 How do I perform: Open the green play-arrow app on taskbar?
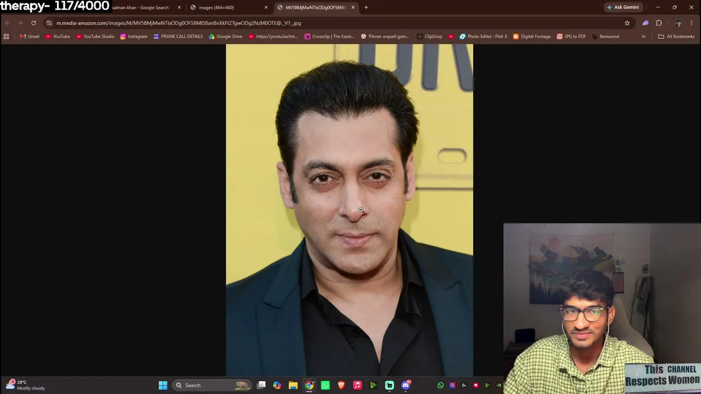tap(373, 385)
